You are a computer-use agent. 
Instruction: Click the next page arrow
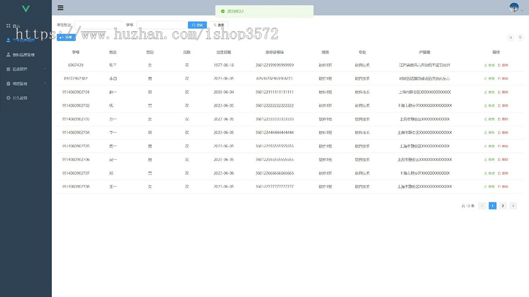coord(513,206)
